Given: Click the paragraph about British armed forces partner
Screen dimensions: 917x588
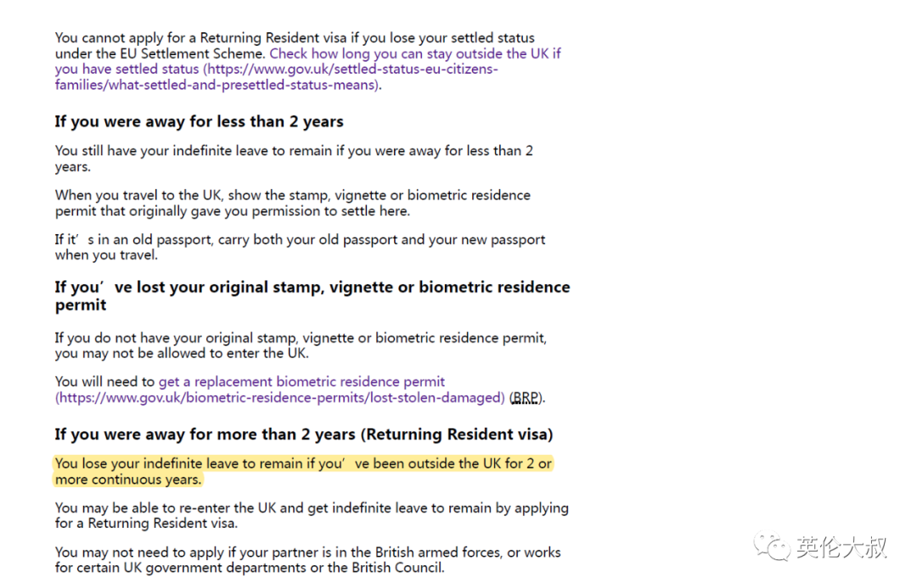Looking at the screenshot, I should (x=307, y=560).
